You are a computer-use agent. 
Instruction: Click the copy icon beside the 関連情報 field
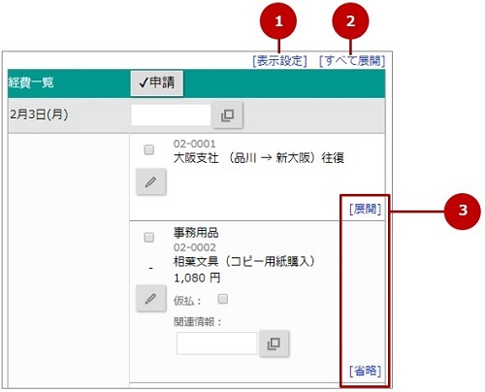click(x=275, y=343)
